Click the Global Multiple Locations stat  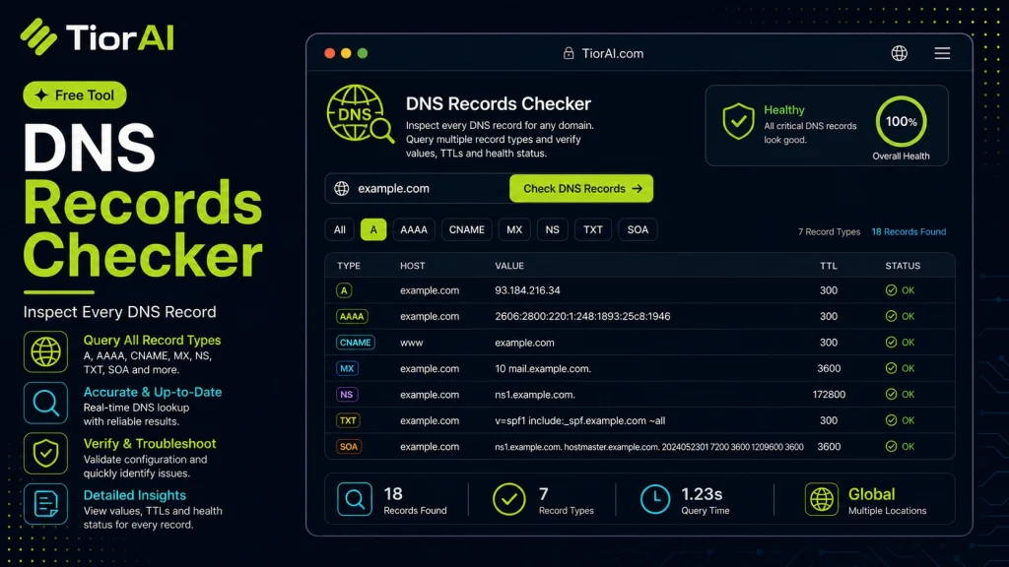(x=865, y=500)
